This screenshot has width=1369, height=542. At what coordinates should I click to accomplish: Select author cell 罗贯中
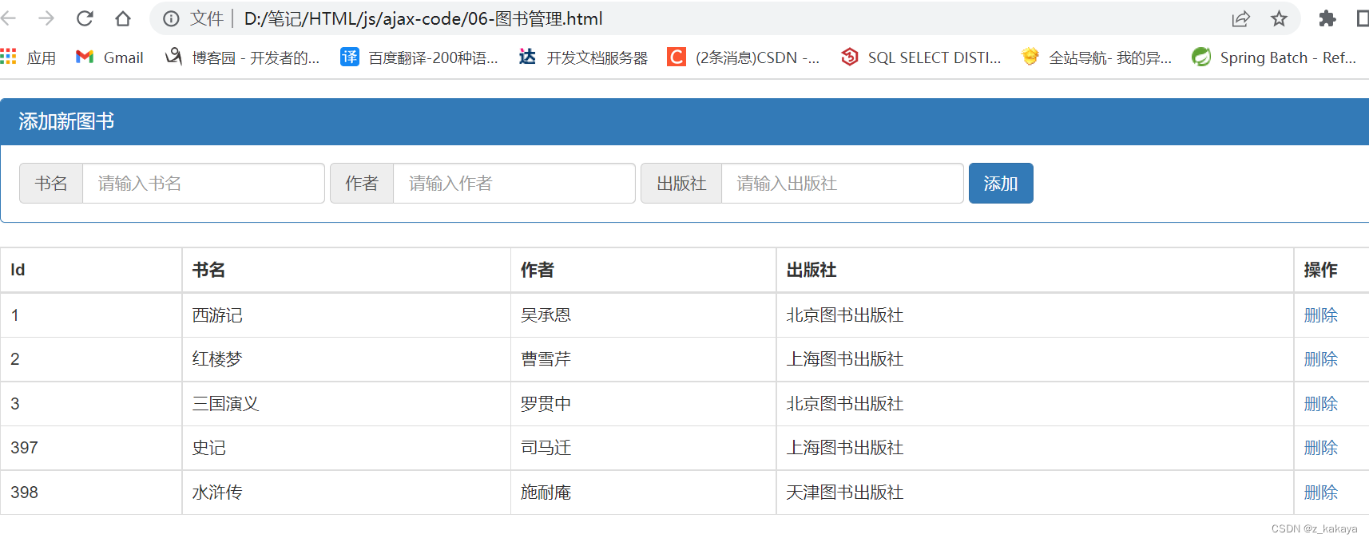(x=644, y=404)
